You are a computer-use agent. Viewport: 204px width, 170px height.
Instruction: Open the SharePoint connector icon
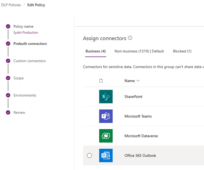tap(106, 97)
